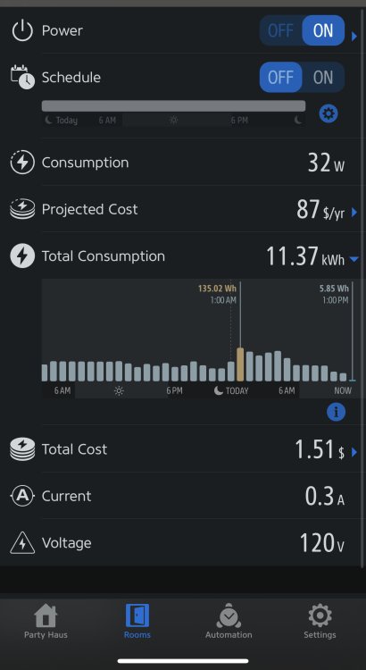Image resolution: width=366 pixels, height=670 pixels.
Task: Tap the Voltage triangle icon
Action: pyautogui.click(x=22, y=543)
